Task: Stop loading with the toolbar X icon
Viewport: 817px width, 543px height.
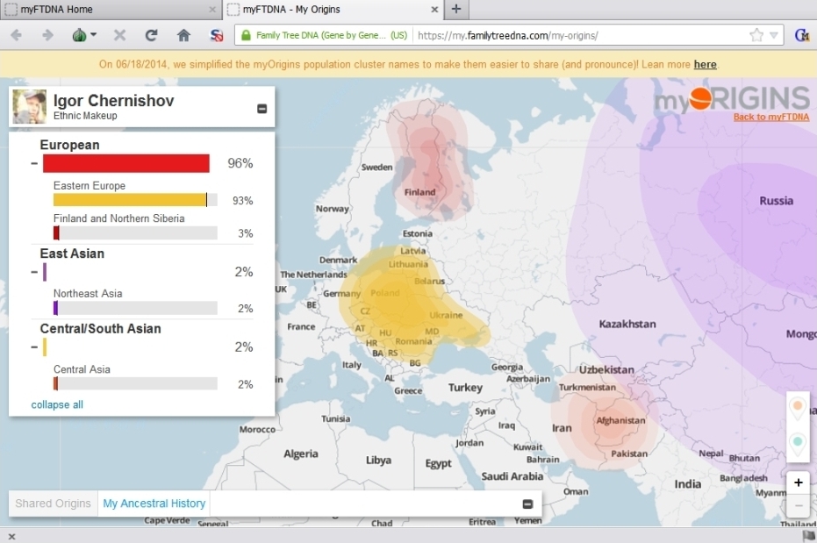Action: pos(120,35)
